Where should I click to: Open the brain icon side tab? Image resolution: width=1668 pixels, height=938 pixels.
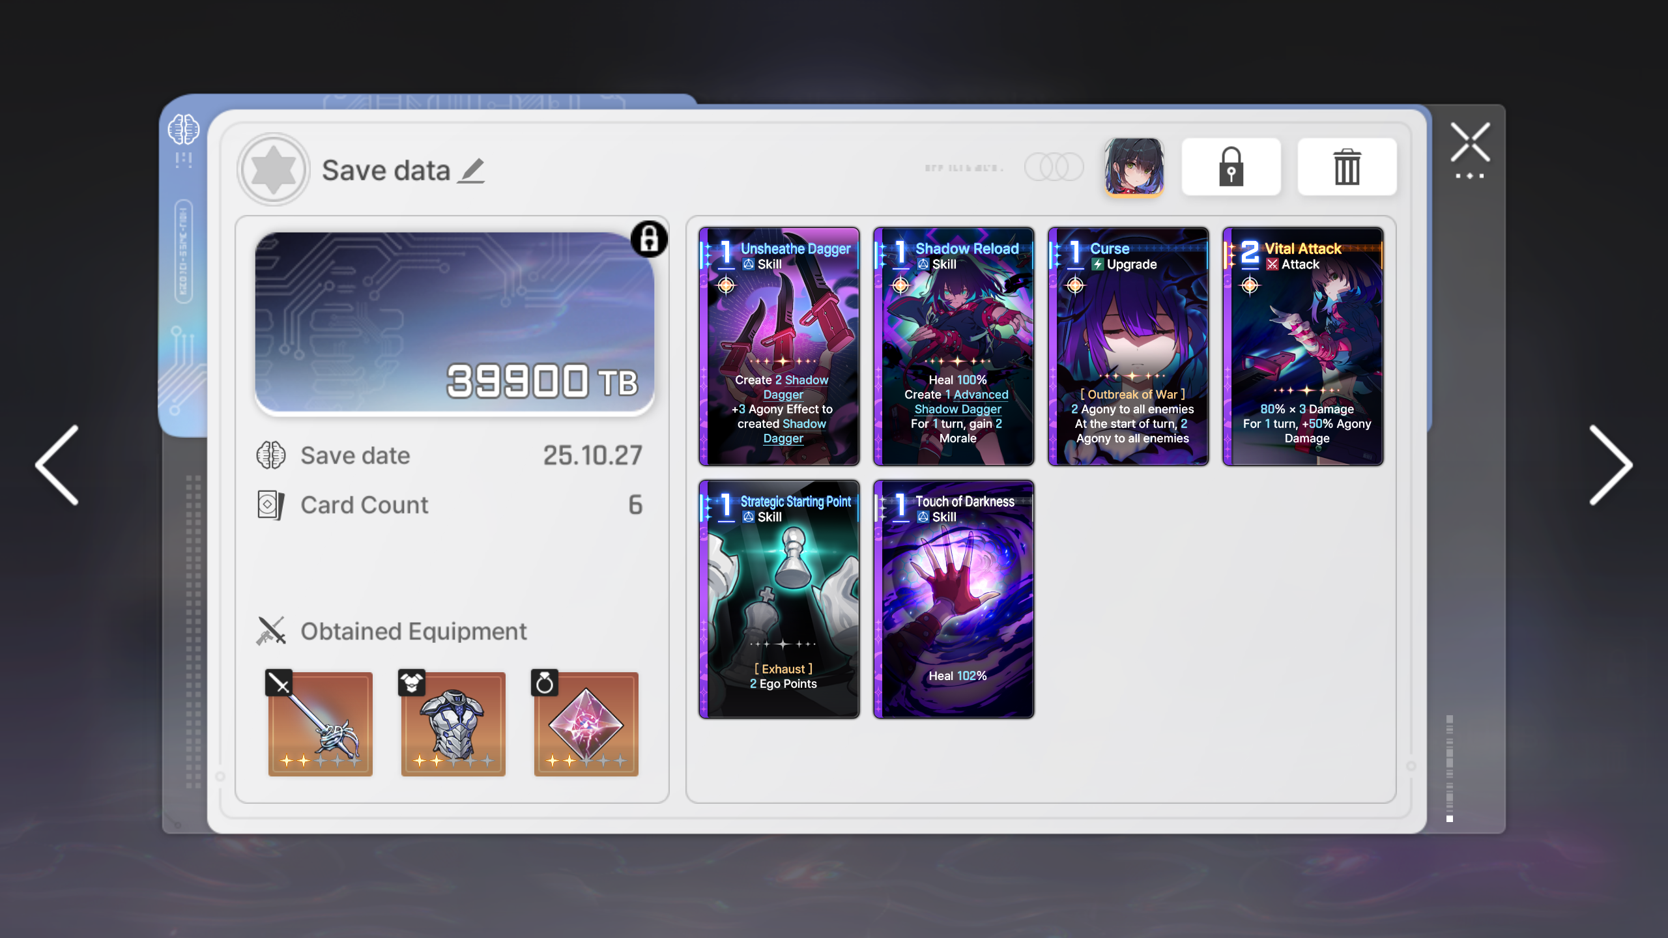183,129
